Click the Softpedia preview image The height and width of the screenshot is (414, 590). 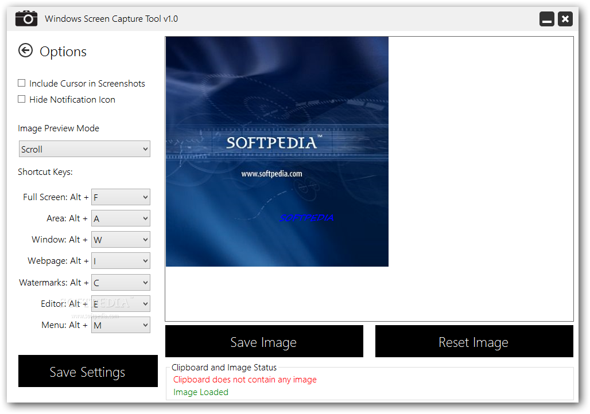click(277, 151)
